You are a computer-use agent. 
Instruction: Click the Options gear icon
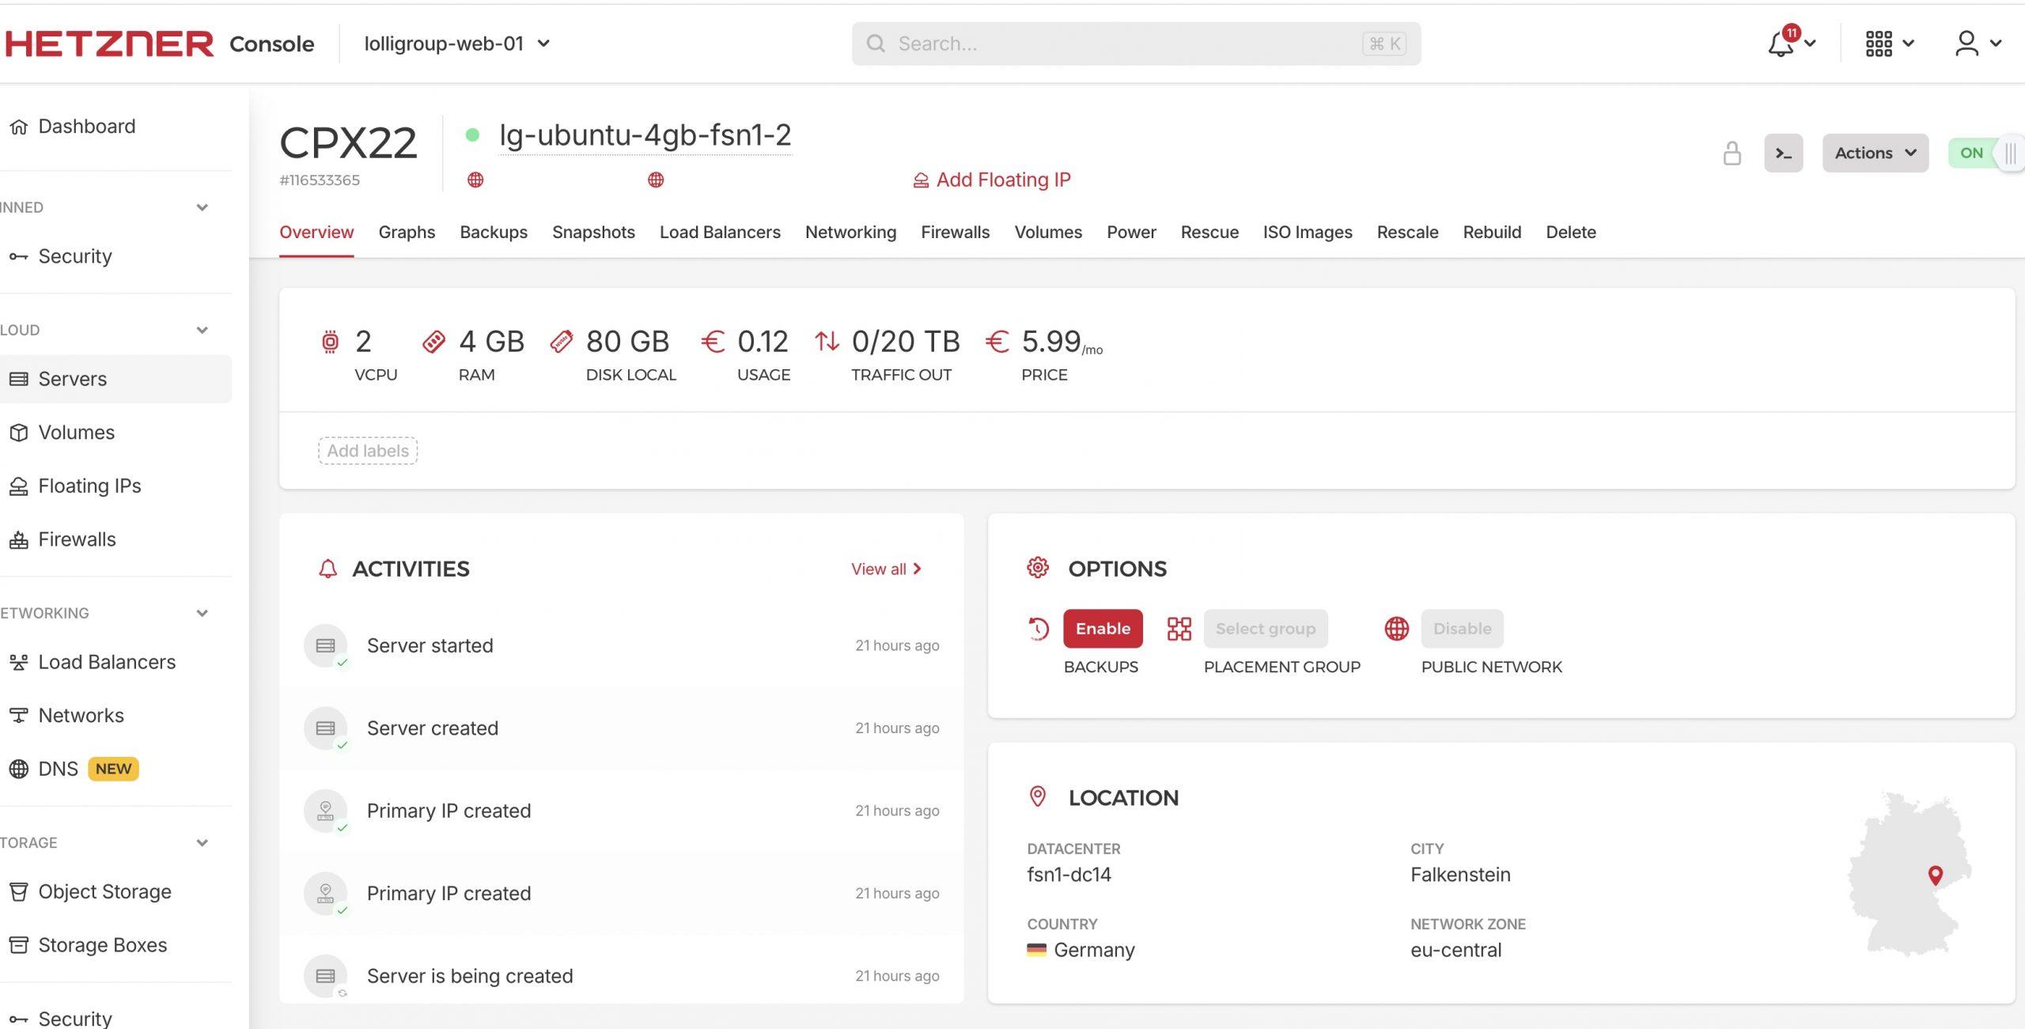tap(1038, 568)
